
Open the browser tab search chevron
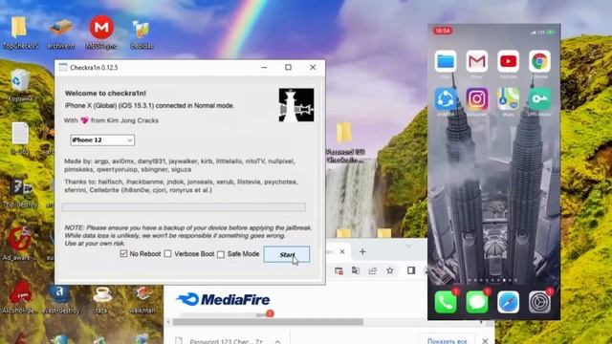coord(408,247)
